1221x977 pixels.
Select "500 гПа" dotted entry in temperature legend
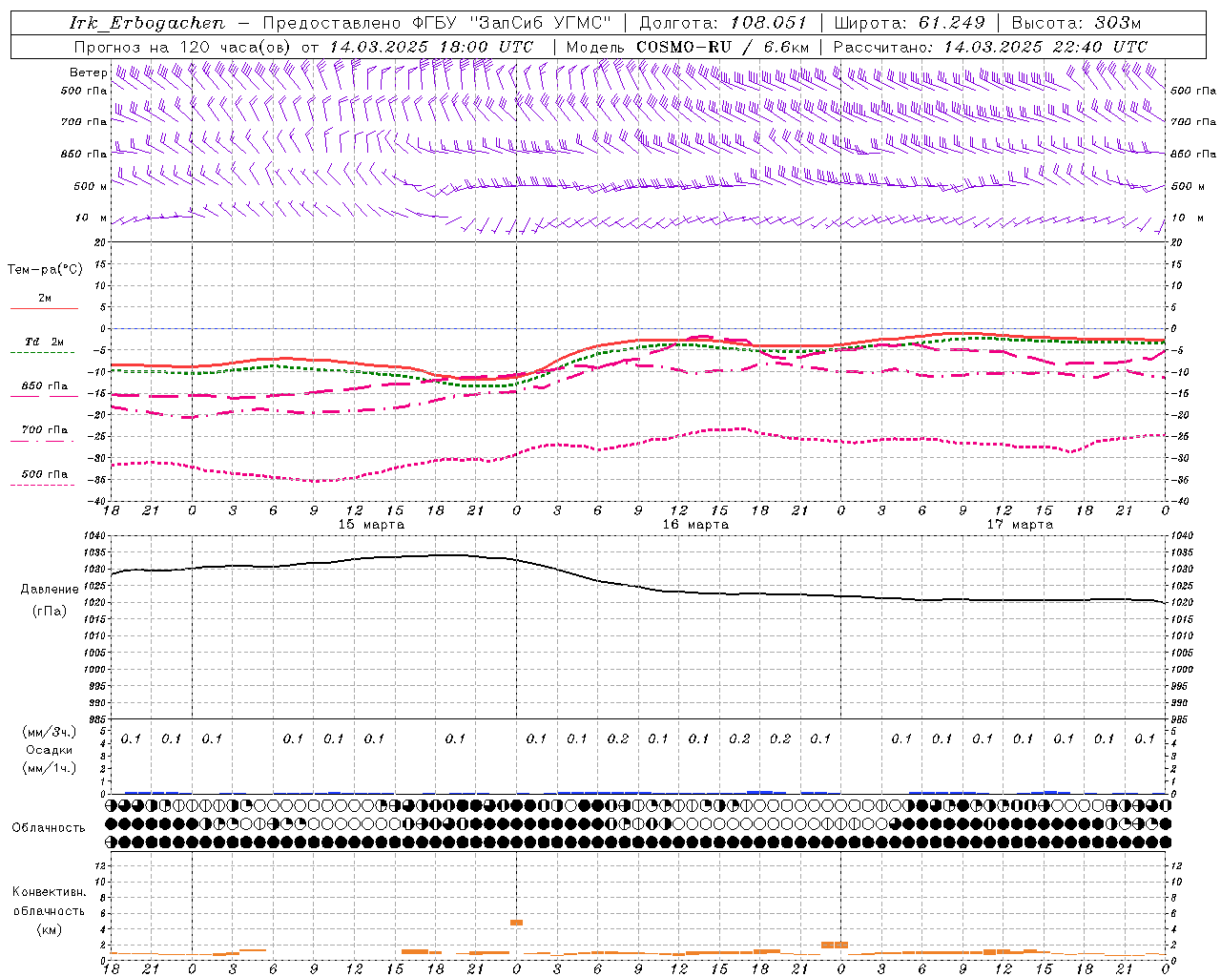[44, 474]
